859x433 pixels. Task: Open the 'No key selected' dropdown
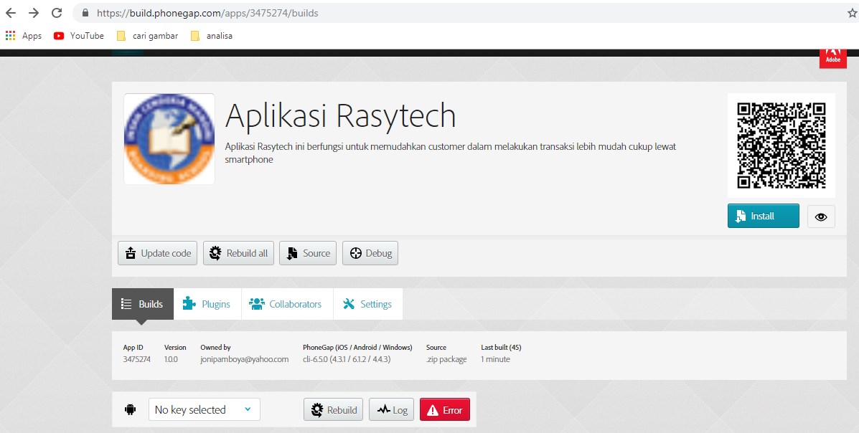204,410
